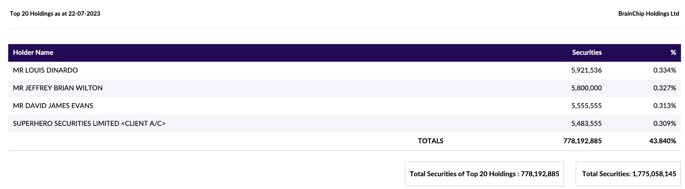
Task: Click the Holder Name column header
Action: [33, 53]
